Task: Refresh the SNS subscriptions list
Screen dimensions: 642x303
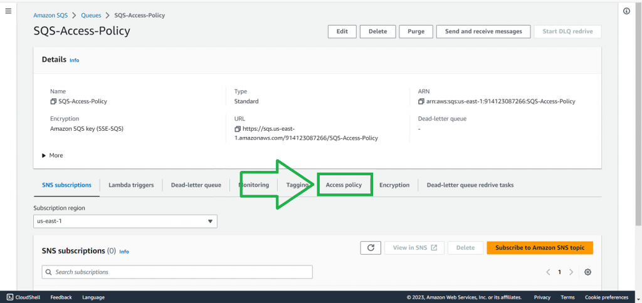Action: (371, 248)
